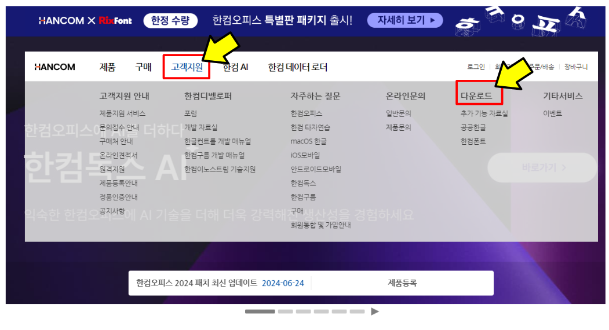Image resolution: width=609 pixels, height=330 pixels.
Task: Click 바로가기 button on hero banner
Action: 542,167
